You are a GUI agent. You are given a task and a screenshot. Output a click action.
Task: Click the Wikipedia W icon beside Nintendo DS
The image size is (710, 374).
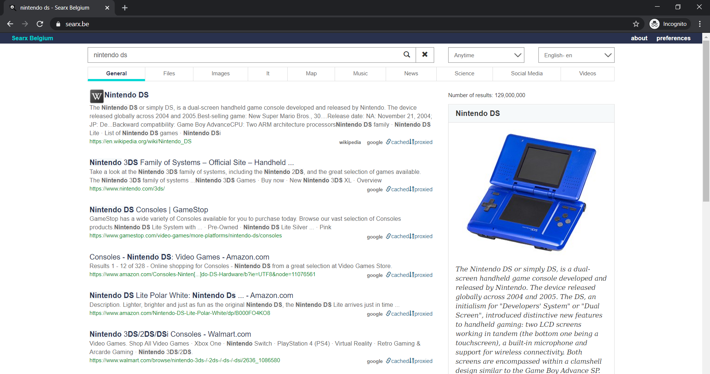click(x=97, y=96)
